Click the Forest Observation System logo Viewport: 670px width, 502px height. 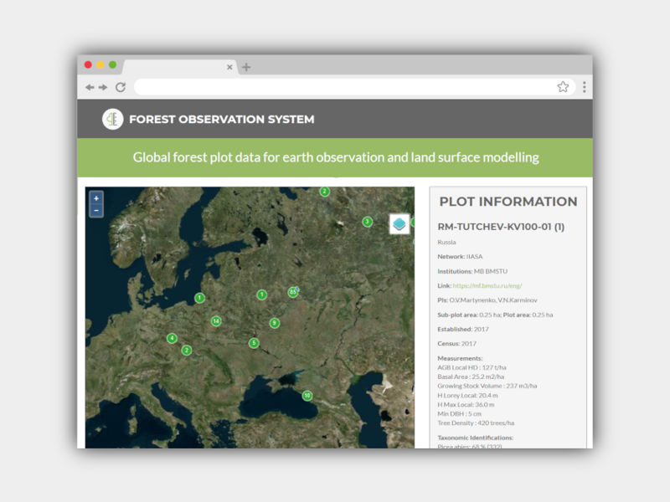point(113,119)
